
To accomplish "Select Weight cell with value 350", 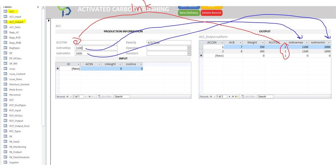I will click(x=254, y=47).
